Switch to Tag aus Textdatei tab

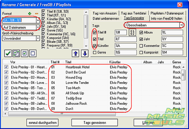pyautogui.click(x=134, y=13)
